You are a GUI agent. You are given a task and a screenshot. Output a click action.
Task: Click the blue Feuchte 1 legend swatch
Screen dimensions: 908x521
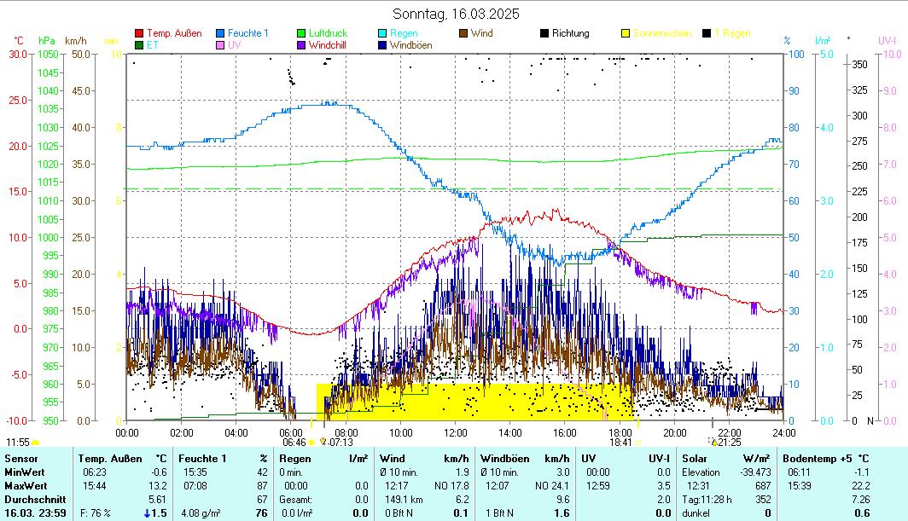220,33
